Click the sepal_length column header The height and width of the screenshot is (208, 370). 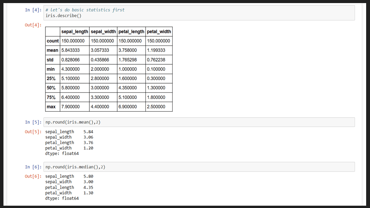click(74, 32)
